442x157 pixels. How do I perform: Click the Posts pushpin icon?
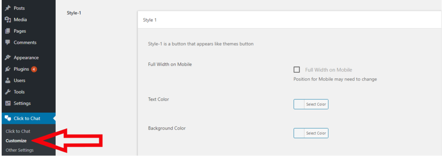tap(8, 8)
